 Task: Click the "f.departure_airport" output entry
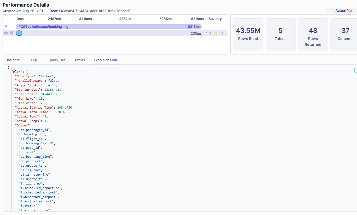point(39,197)
